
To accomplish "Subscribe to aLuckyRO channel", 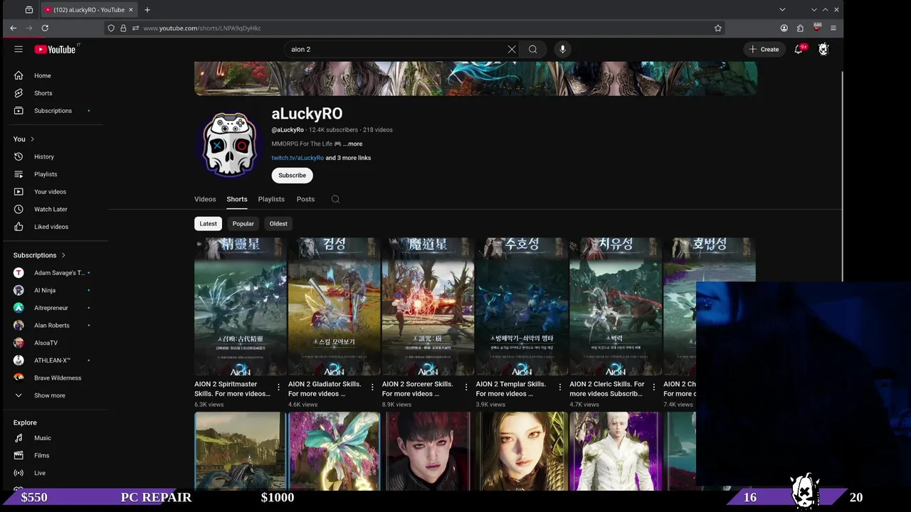I will pyautogui.click(x=292, y=175).
